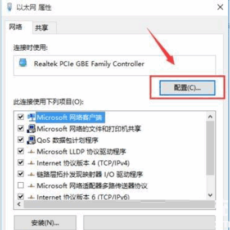Select Internet 协议版本 4 (TCP/IPv4) entry
The image size is (230, 230).
point(83,163)
